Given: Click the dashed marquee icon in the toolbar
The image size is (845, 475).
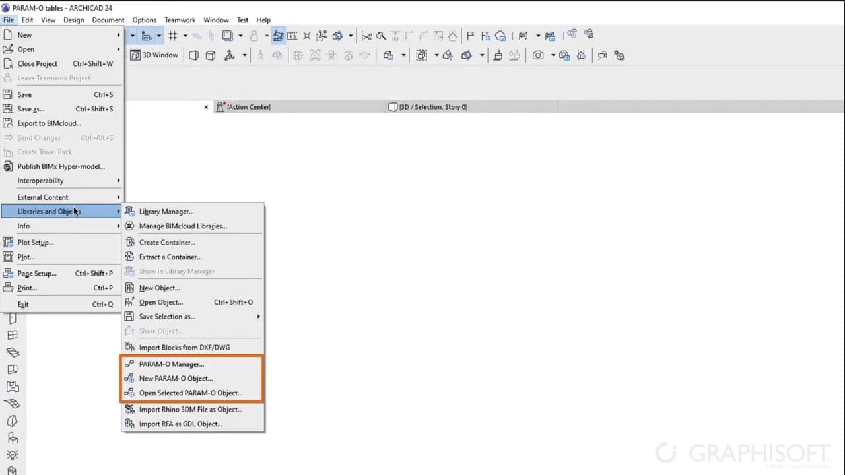Looking at the screenshot, I should coord(422,55).
